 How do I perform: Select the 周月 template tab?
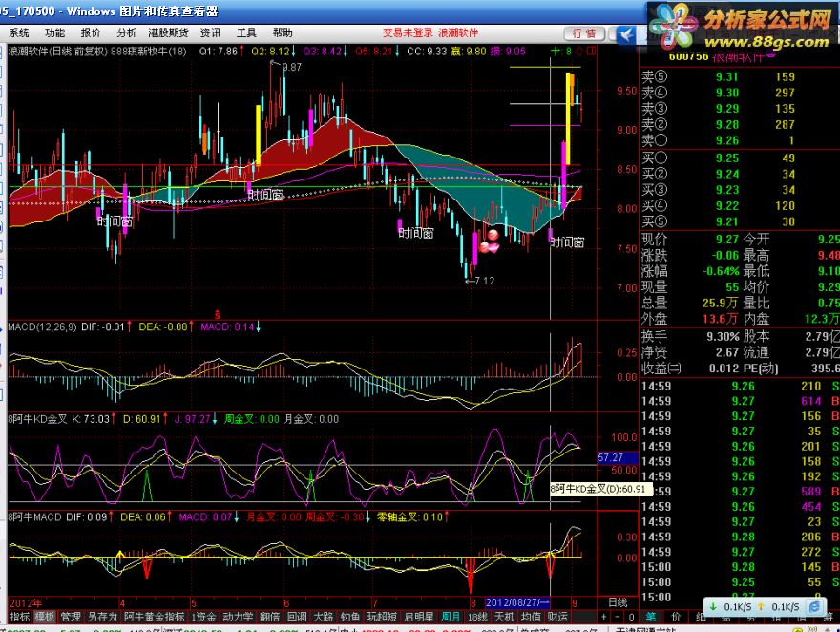click(x=451, y=617)
